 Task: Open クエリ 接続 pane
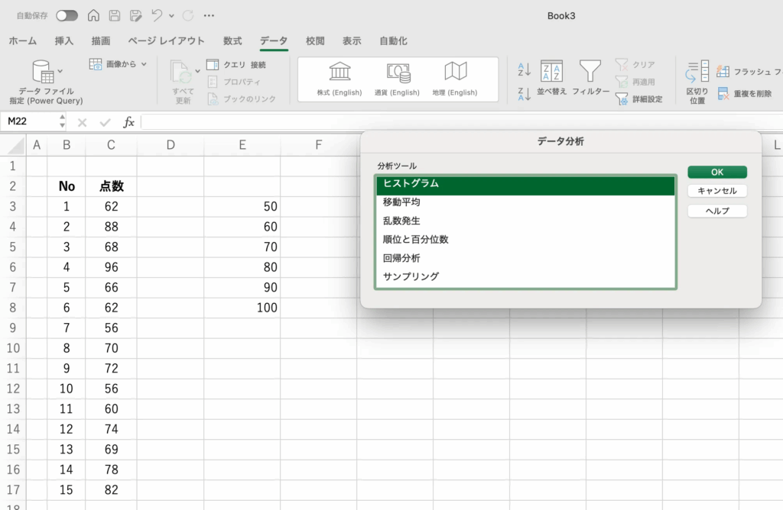coord(236,65)
